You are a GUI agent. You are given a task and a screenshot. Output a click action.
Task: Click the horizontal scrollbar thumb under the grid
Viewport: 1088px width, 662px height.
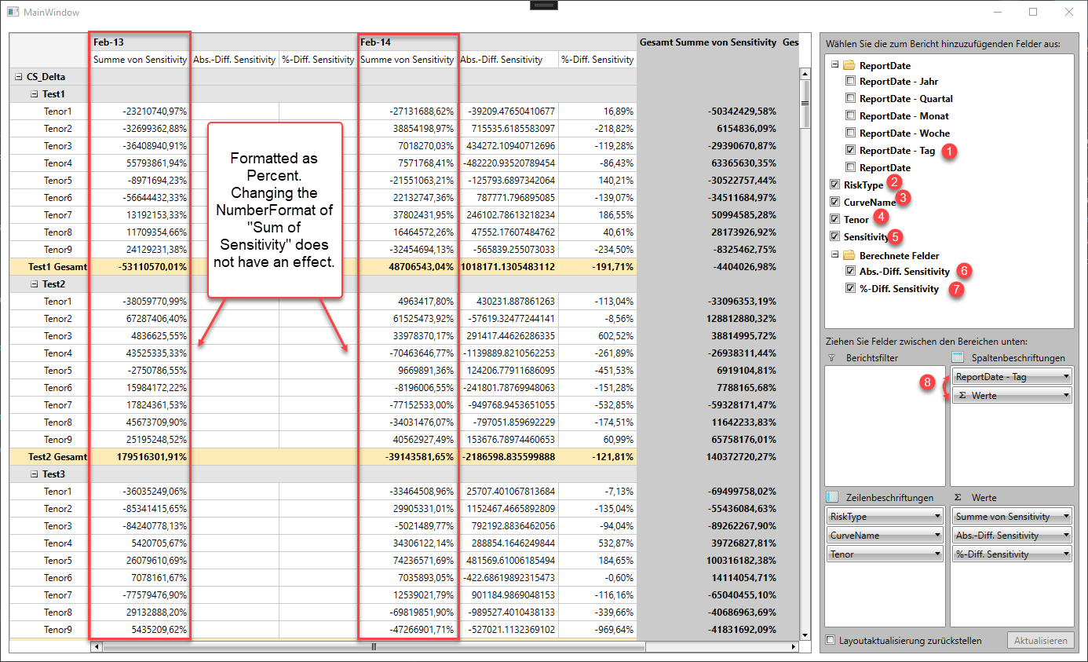point(374,647)
